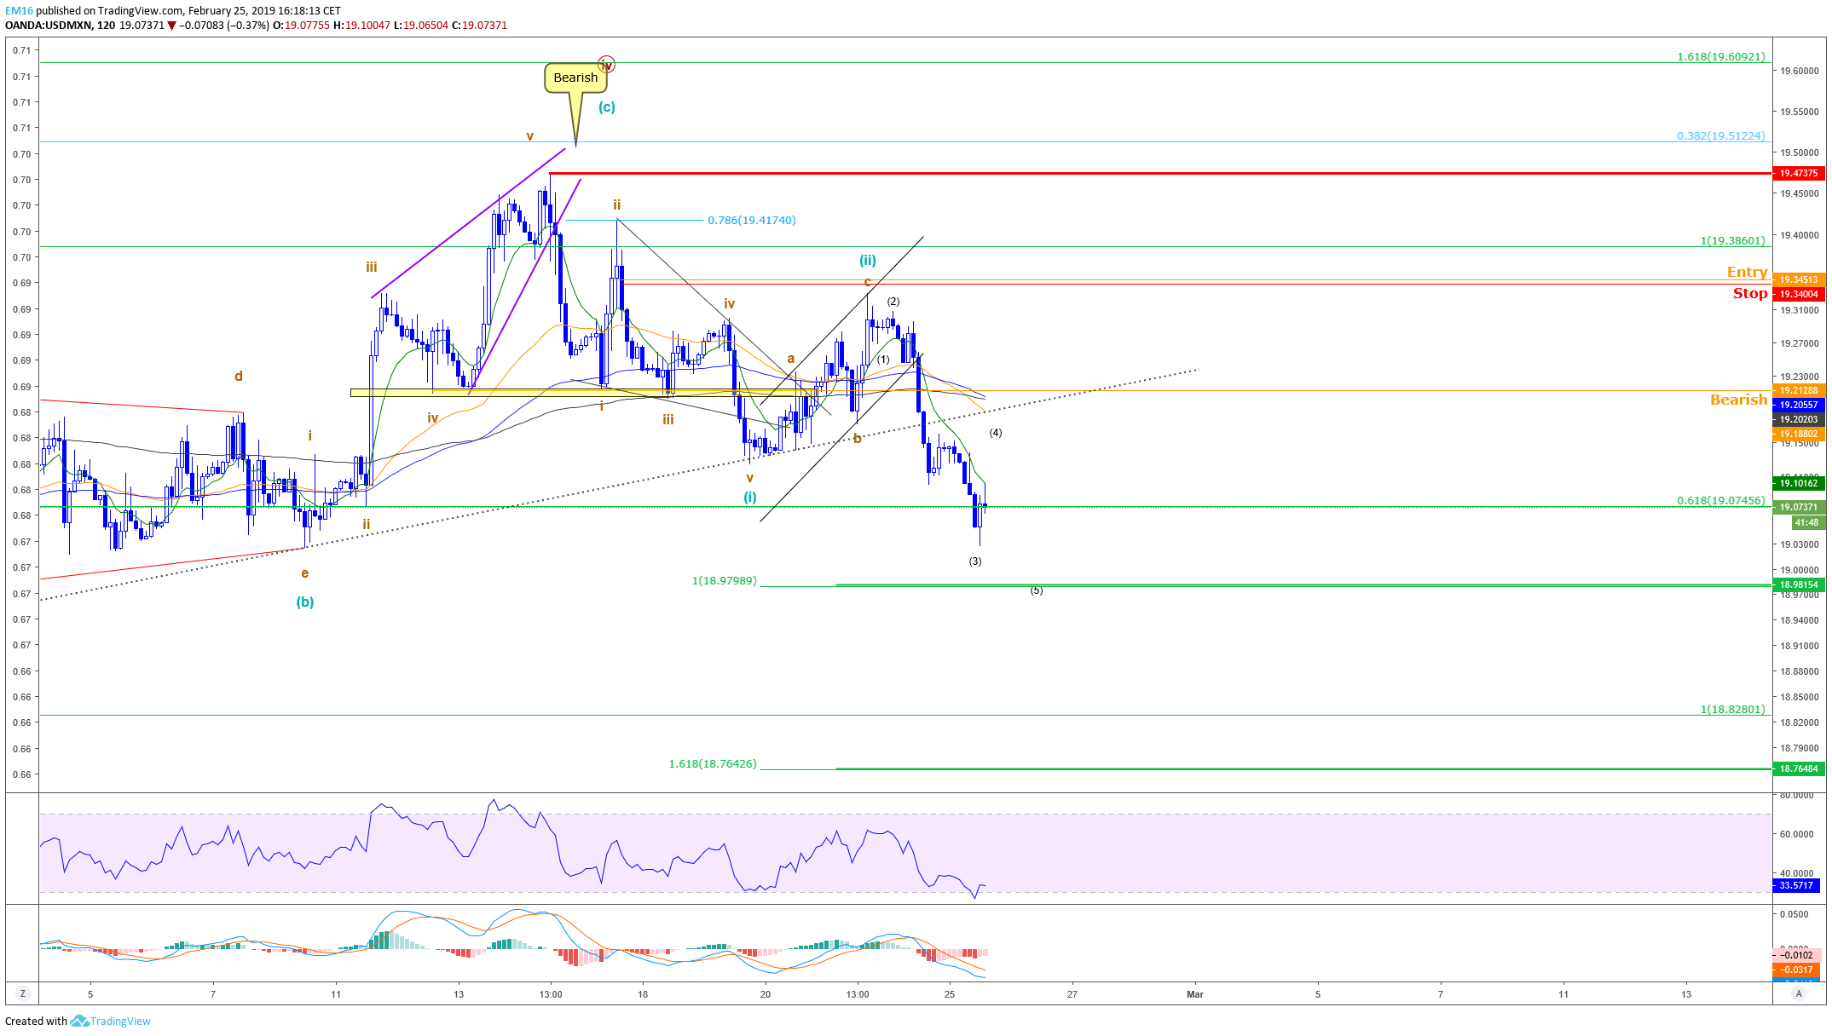Click the MACD signal -0.0317 tag
The width and height of the screenshot is (1832, 1036).
pyautogui.click(x=1796, y=970)
